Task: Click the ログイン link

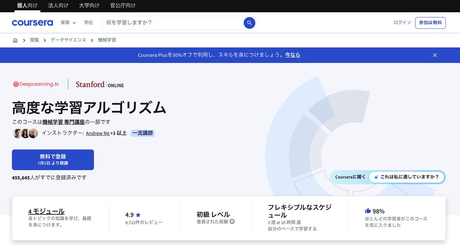Action: click(x=402, y=23)
